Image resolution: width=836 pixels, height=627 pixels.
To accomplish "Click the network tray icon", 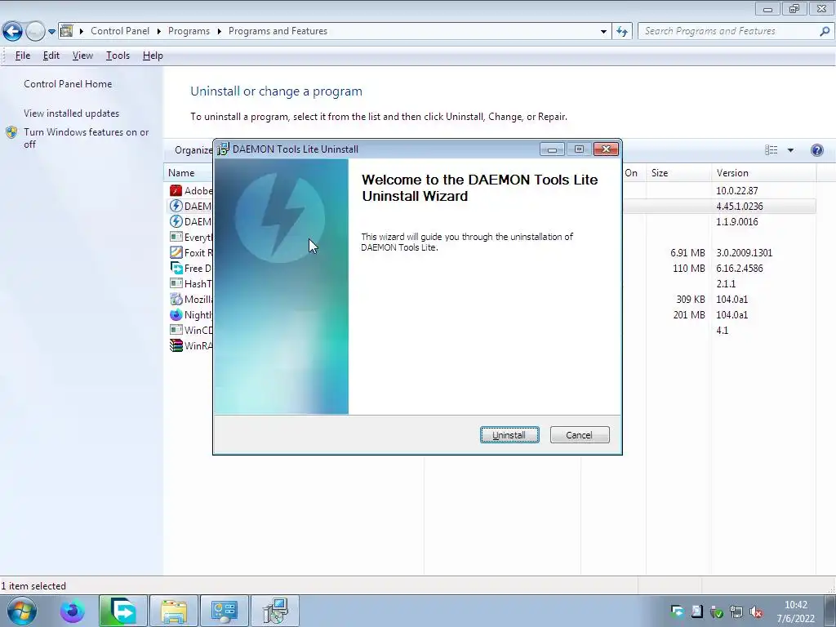I will point(736,612).
